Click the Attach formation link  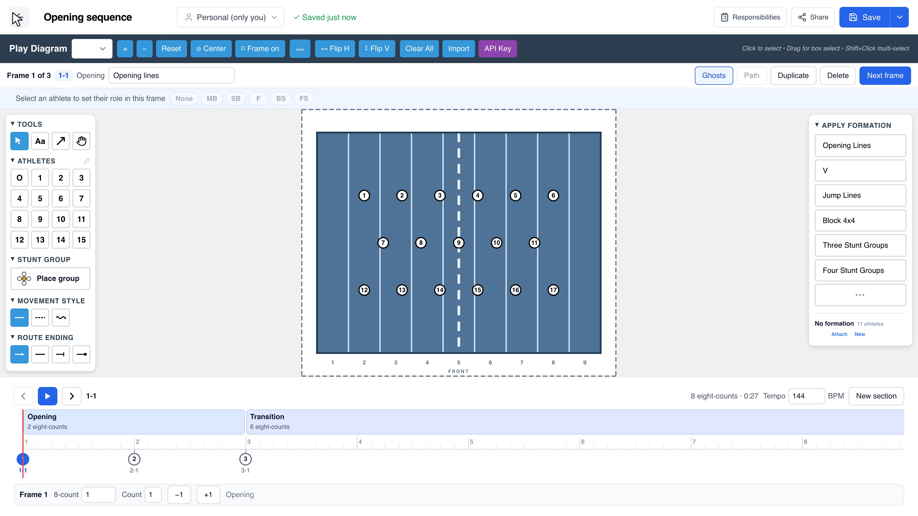(x=839, y=334)
